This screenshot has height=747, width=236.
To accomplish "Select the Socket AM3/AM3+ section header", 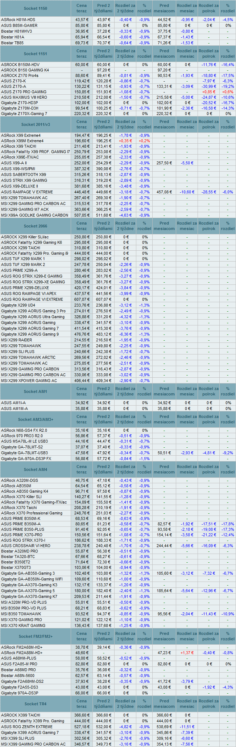I will coord(35,419).
